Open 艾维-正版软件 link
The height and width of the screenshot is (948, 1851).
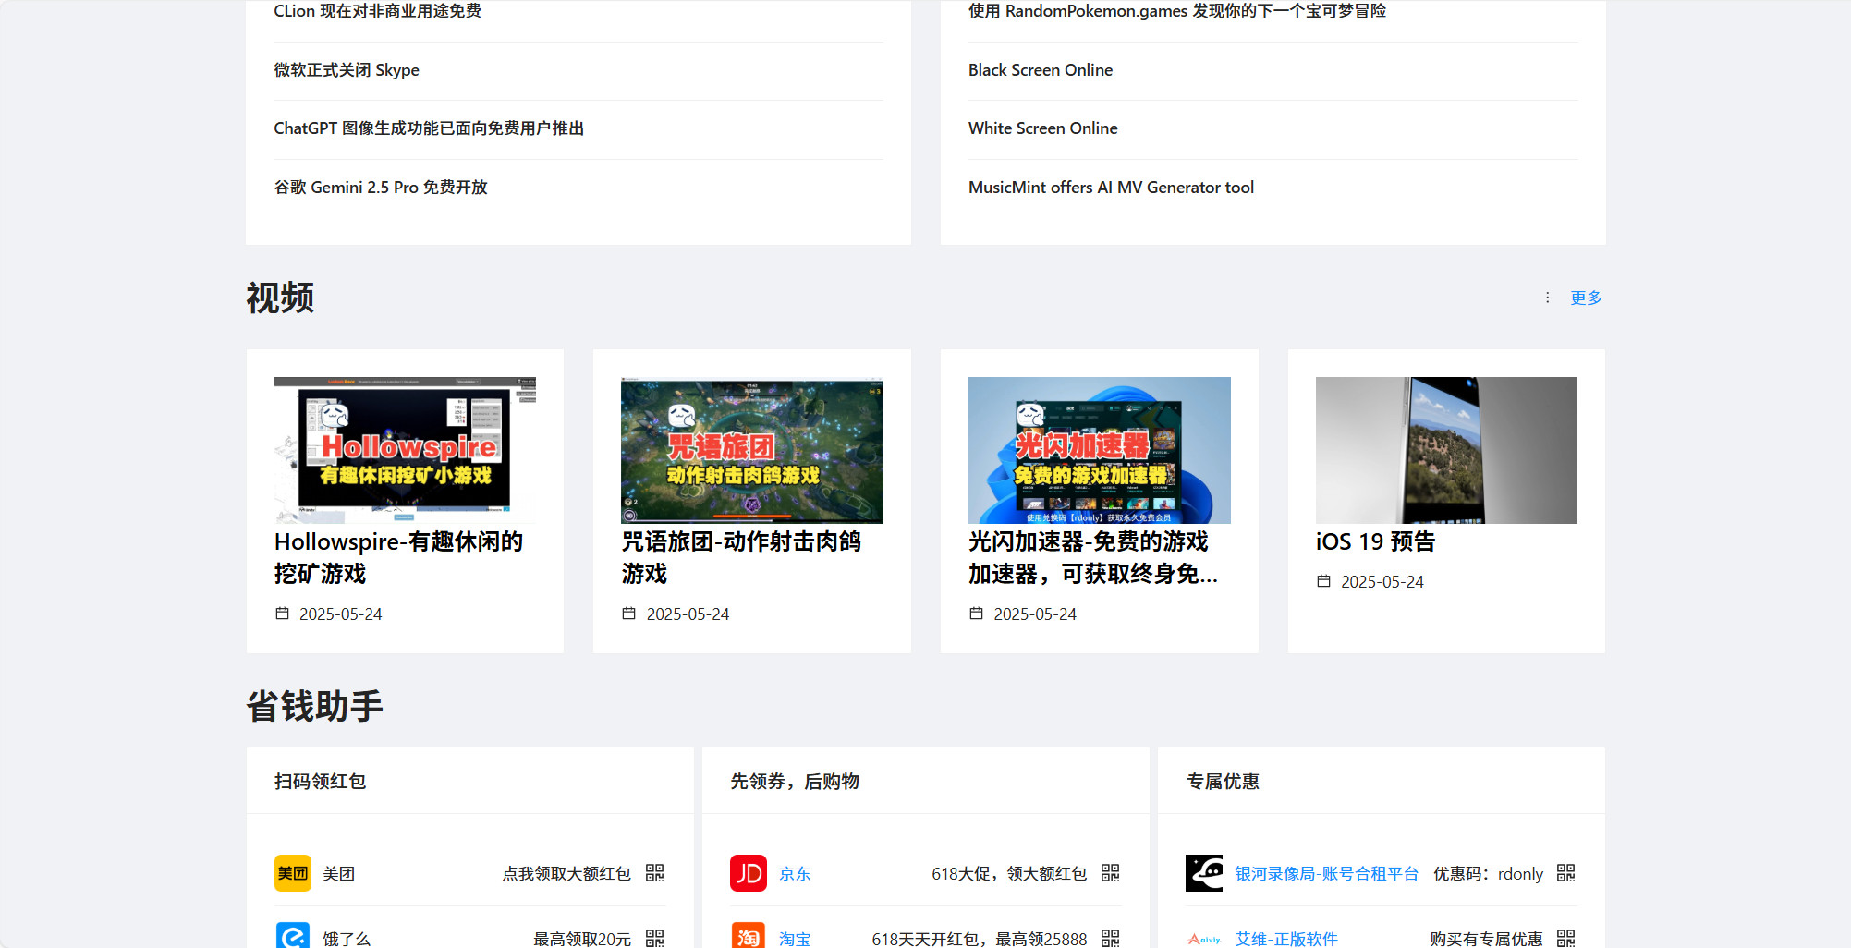(1286, 939)
